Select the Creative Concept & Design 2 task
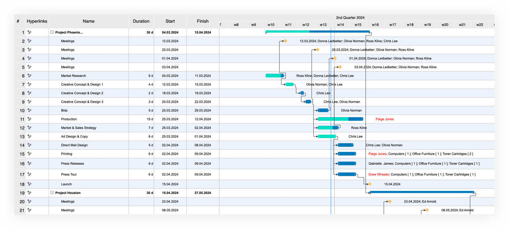This screenshot has height=230, width=509. pyautogui.click(x=82, y=93)
